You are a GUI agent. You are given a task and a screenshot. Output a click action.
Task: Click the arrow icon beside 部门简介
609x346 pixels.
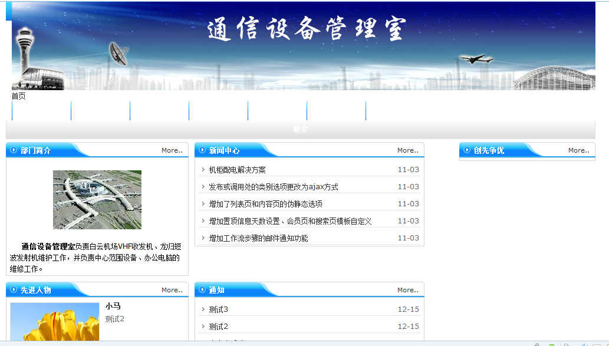pos(13,150)
